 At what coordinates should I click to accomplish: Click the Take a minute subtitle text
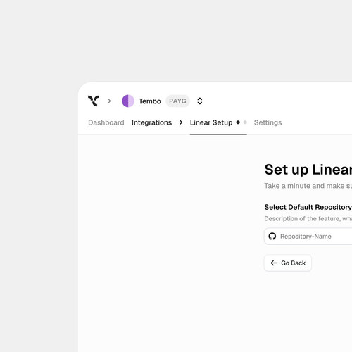click(x=308, y=186)
